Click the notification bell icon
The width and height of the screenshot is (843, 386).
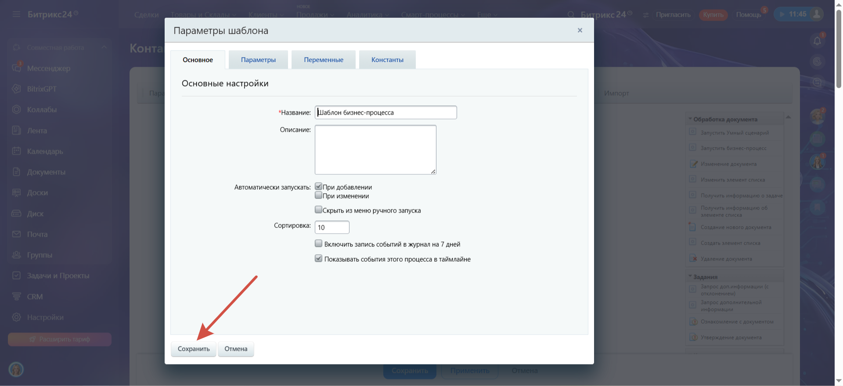(x=817, y=41)
